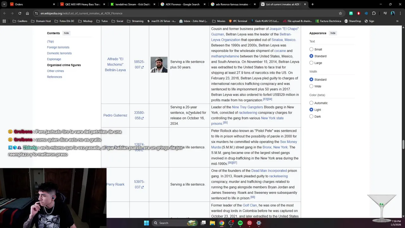Go to Espionage section in Contents

(54, 59)
